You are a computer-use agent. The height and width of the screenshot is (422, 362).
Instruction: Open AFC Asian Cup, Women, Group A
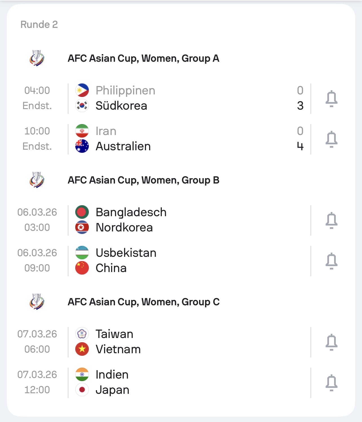click(x=144, y=58)
